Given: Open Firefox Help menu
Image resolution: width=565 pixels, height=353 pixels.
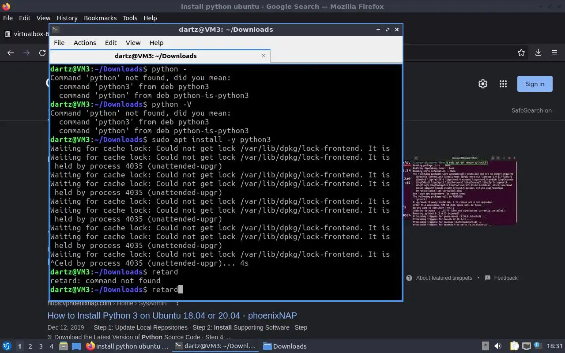Looking at the screenshot, I should pyautogui.click(x=150, y=18).
